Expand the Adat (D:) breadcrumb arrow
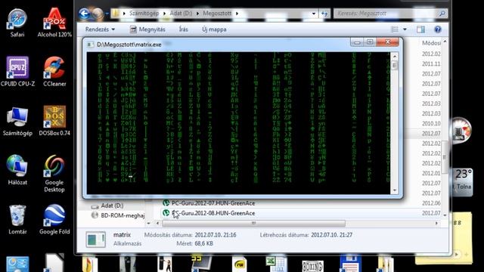 coord(197,14)
